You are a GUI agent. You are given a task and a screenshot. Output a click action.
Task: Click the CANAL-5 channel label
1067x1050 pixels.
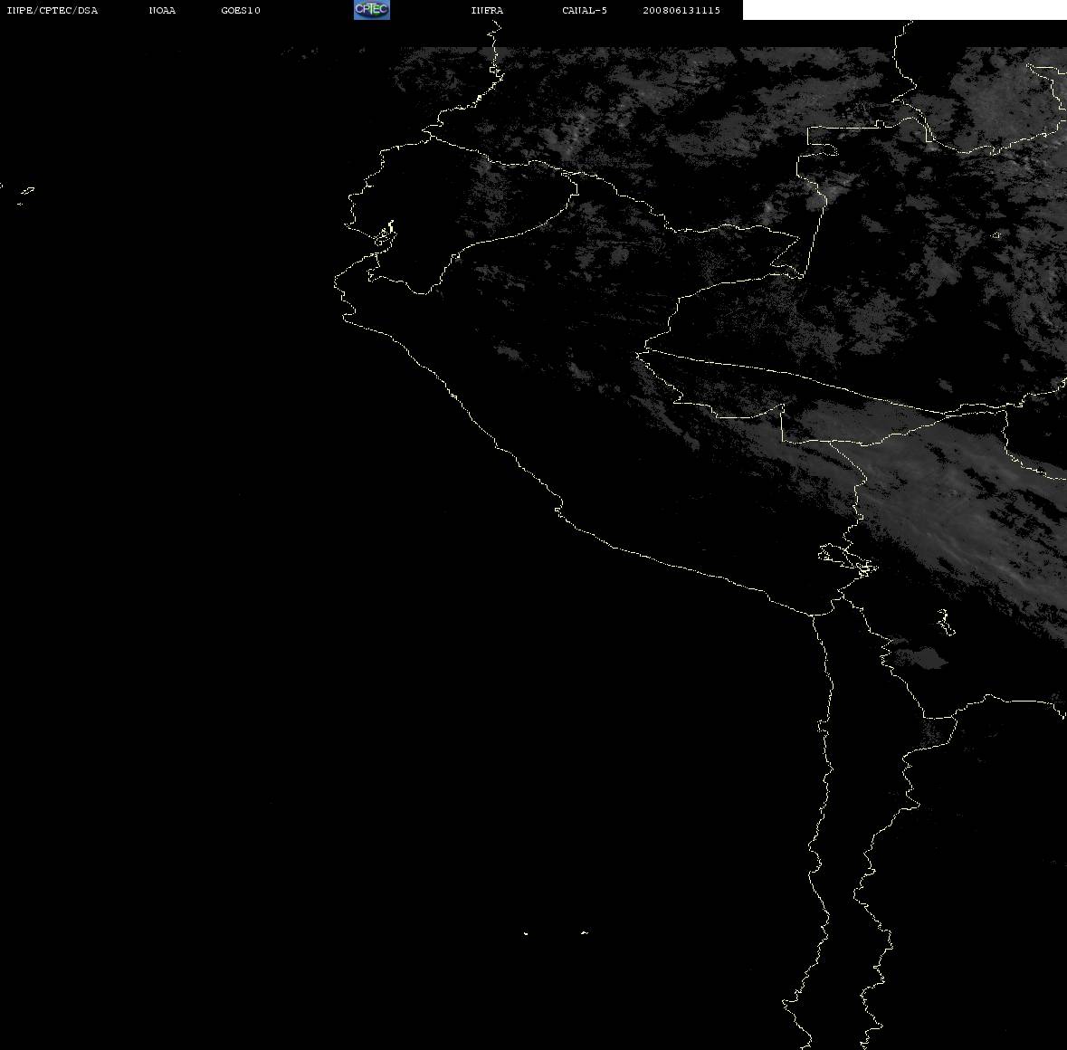coord(585,10)
